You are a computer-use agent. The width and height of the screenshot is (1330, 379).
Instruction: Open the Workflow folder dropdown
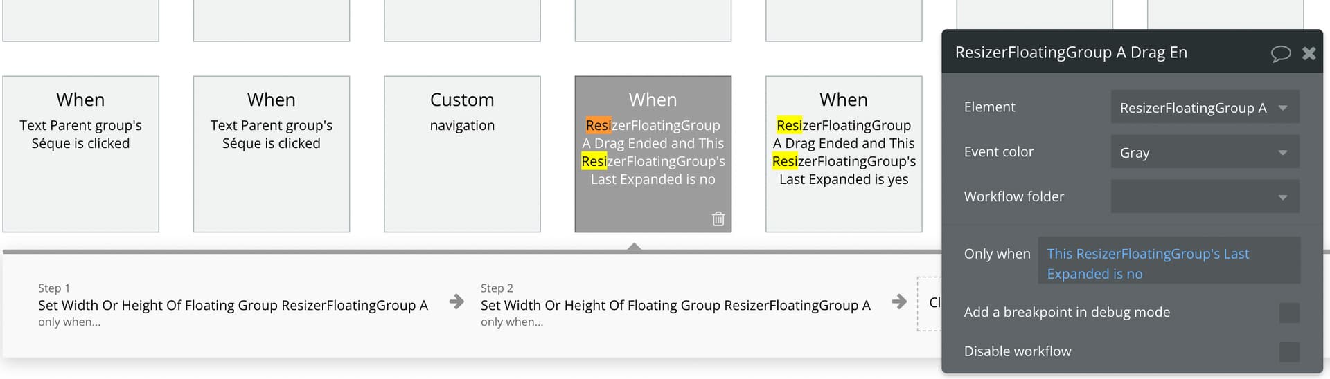pos(1205,197)
